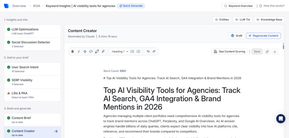The image size is (289, 138).
Task: Insert a code block with code icon
Action: (x=91, y=52)
